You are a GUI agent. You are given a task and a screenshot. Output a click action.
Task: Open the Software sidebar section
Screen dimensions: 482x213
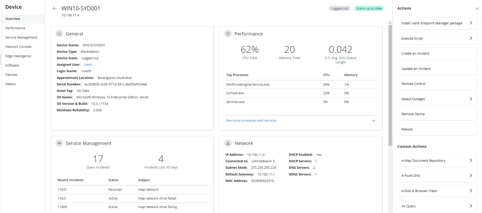[x=23, y=65]
